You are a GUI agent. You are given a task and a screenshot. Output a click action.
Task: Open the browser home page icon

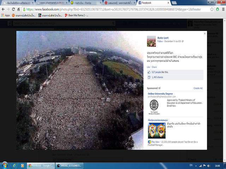[18, 10]
